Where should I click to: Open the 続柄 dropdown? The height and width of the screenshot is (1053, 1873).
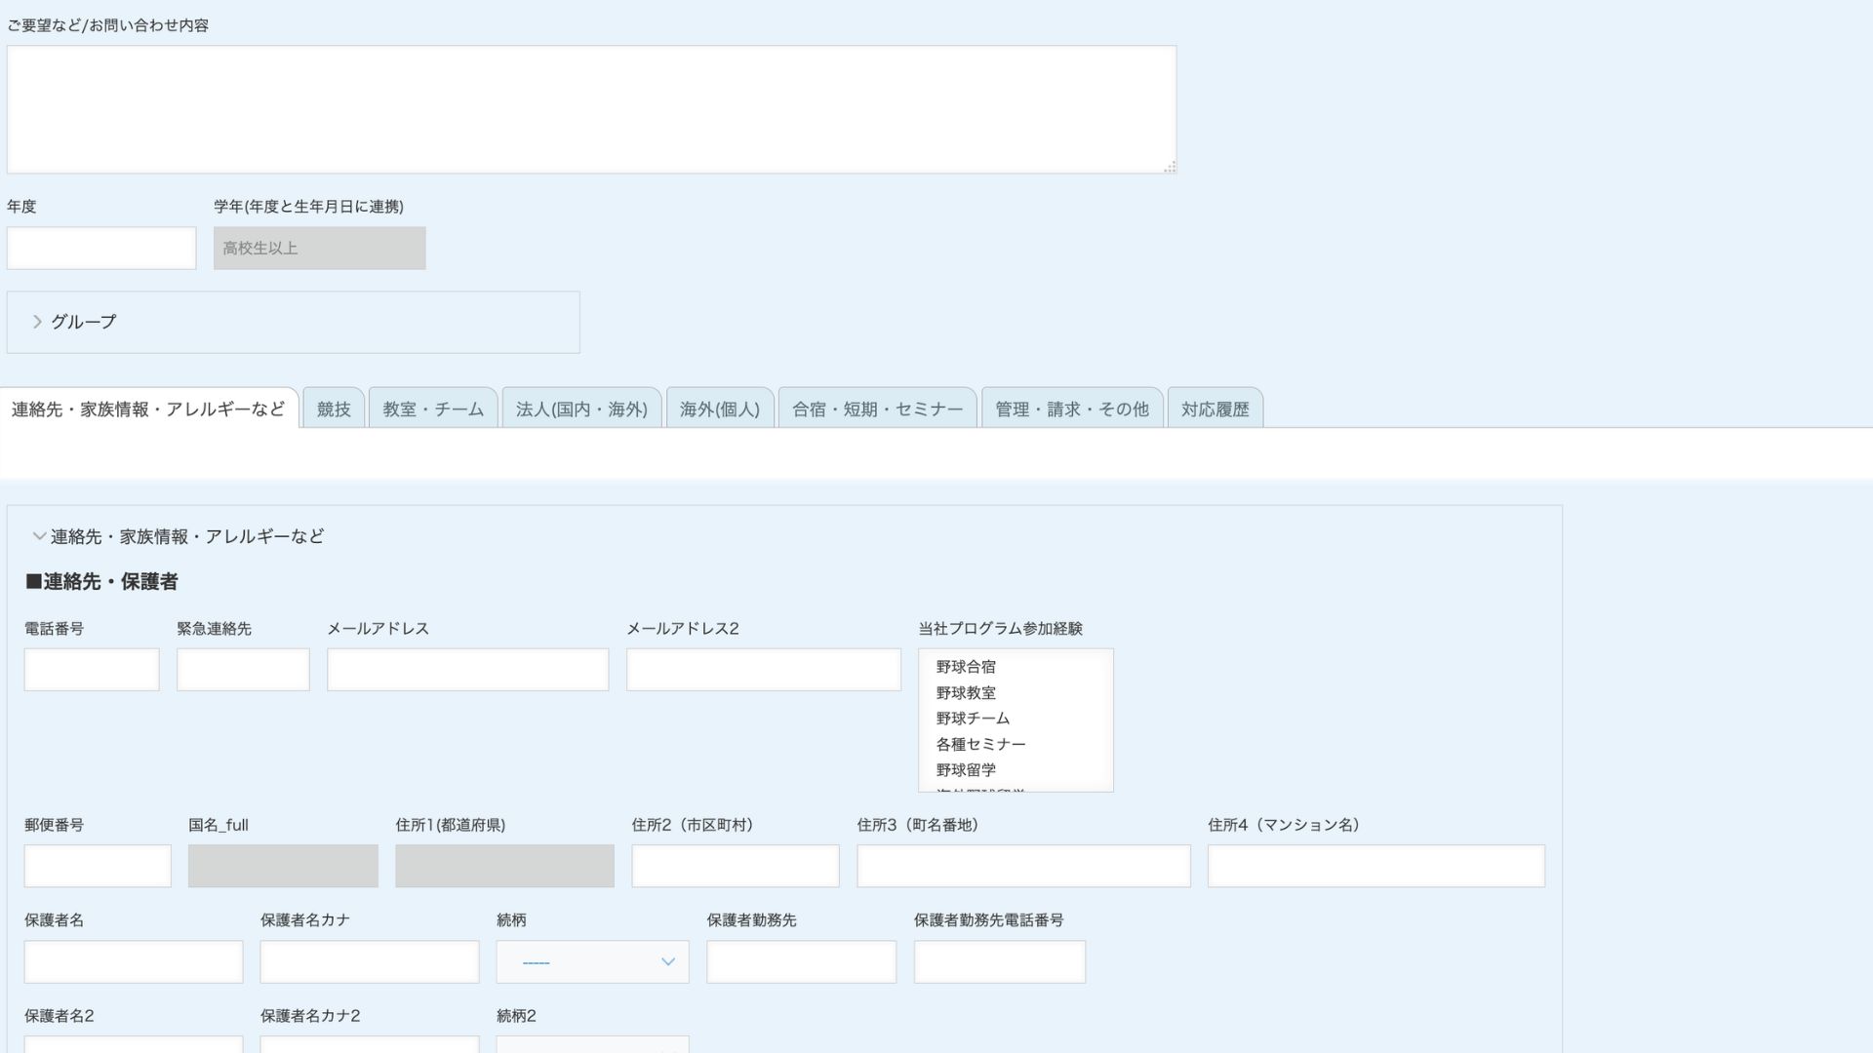click(x=592, y=961)
